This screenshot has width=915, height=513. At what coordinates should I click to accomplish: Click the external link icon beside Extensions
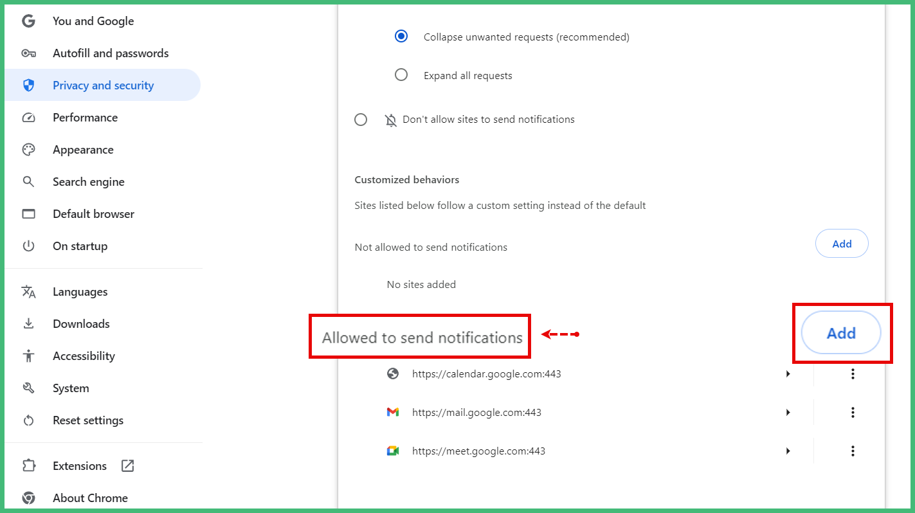[x=127, y=466]
